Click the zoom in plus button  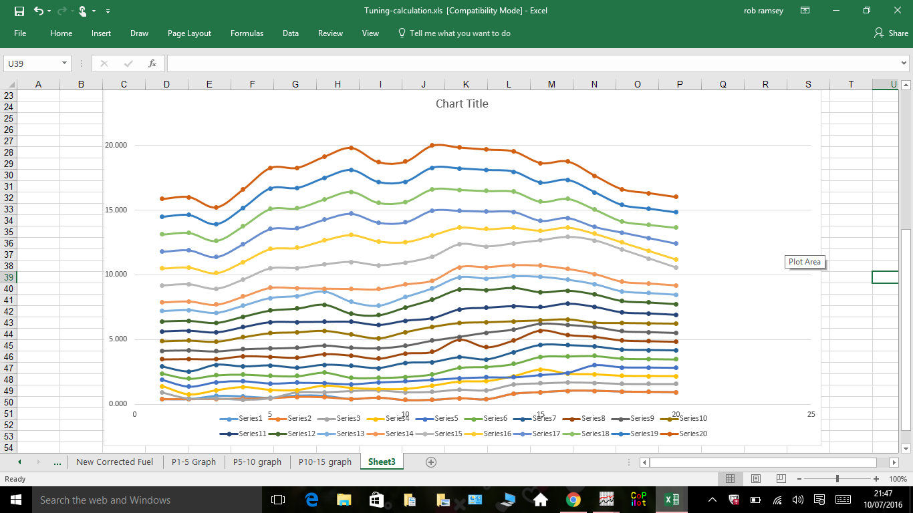(x=876, y=479)
